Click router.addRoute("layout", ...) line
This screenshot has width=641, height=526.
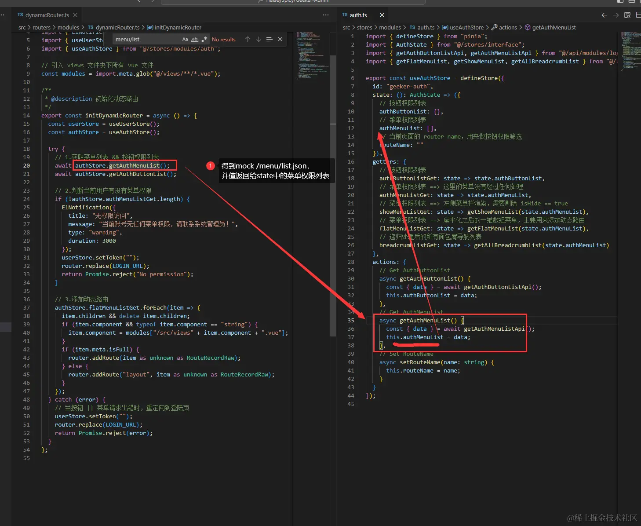tap(171, 374)
